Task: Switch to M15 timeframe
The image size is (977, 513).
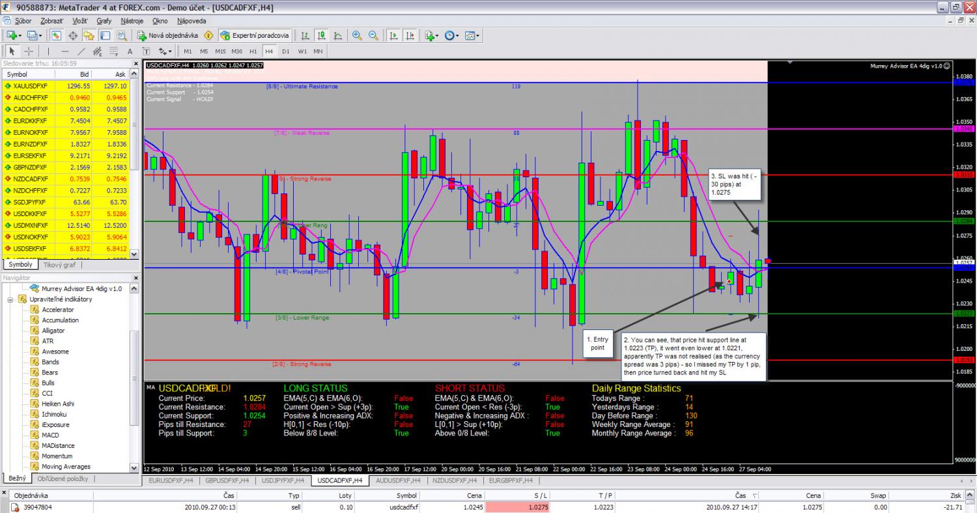Action: (220, 51)
